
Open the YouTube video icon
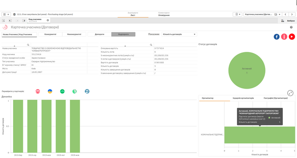click(x=292, y=36)
